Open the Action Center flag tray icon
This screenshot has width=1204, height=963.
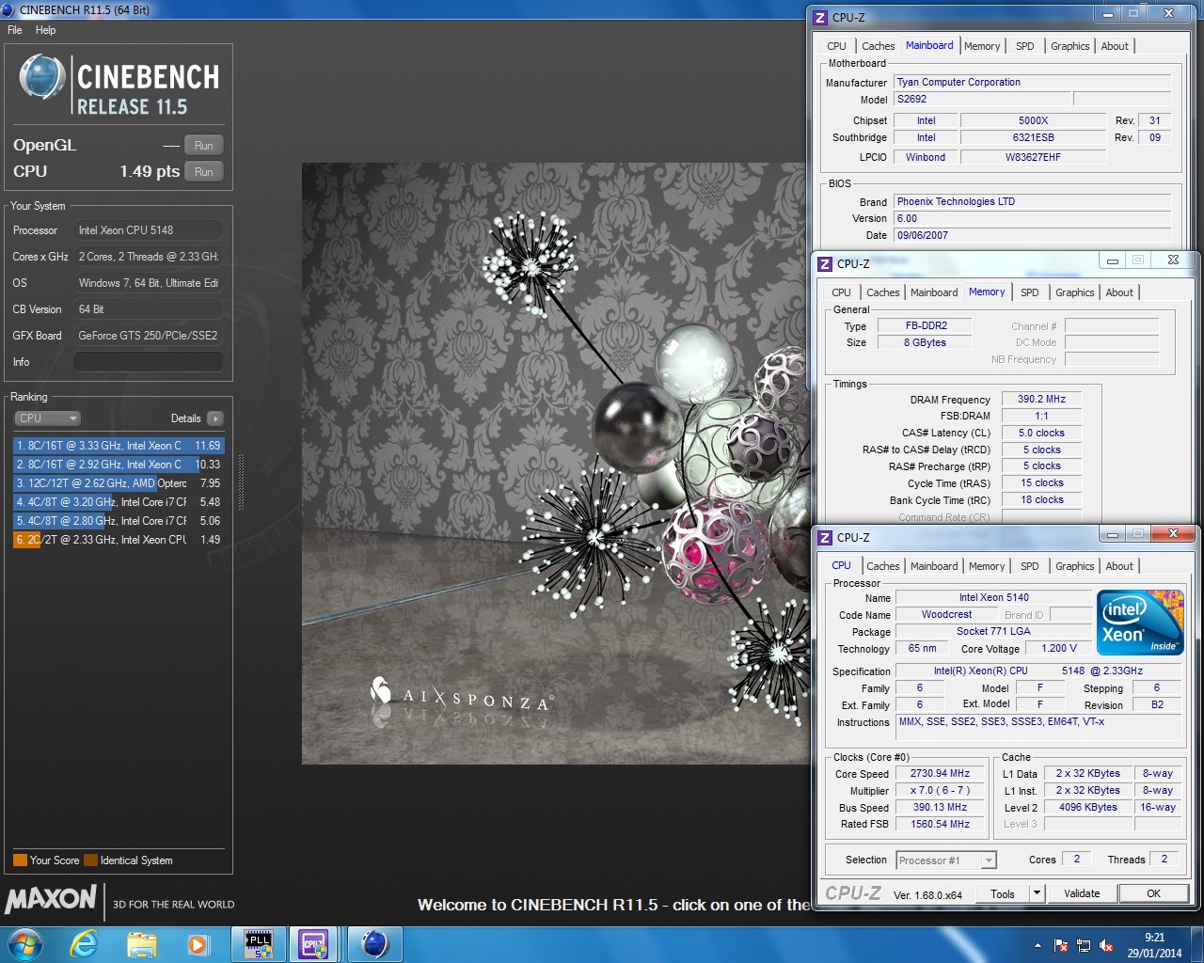(1061, 945)
